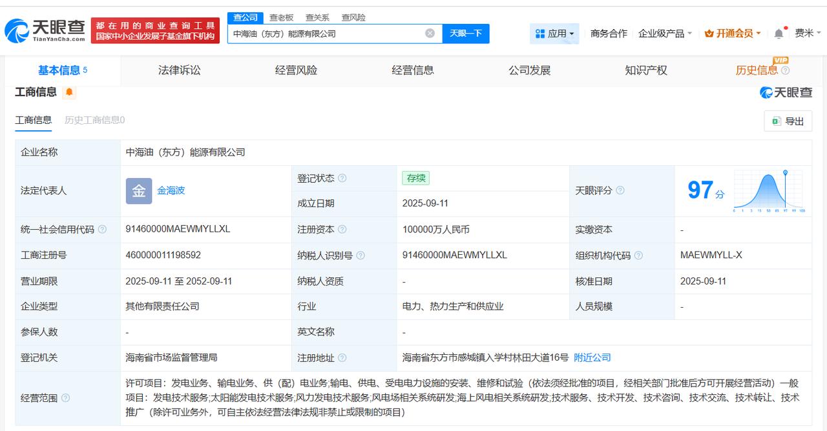Screen dimensions: 827x431
Task: Open the 费米 user account menu
Action: click(808, 34)
